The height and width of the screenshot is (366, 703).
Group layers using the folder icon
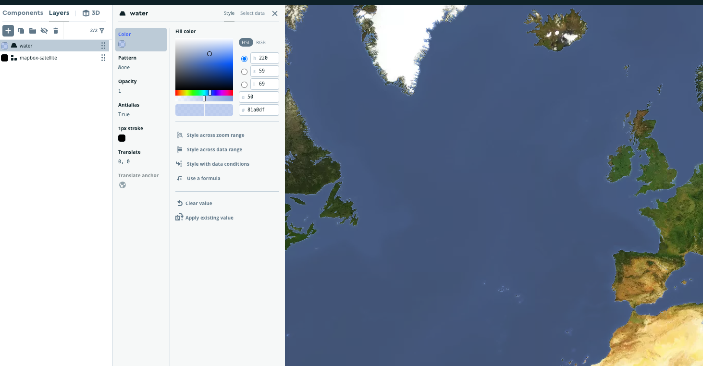(32, 30)
